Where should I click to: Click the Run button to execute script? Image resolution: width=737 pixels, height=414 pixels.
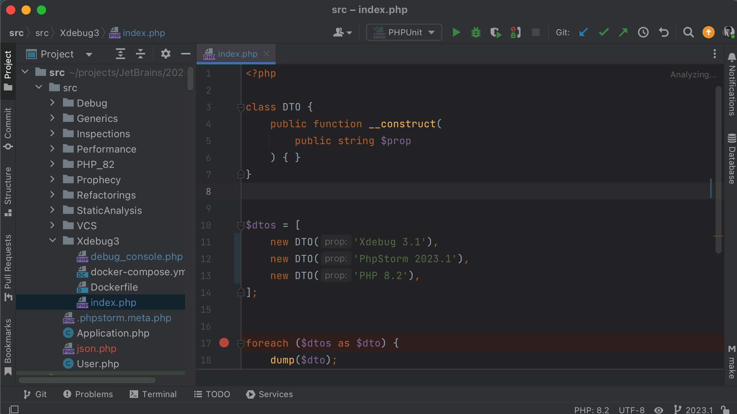[456, 32]
